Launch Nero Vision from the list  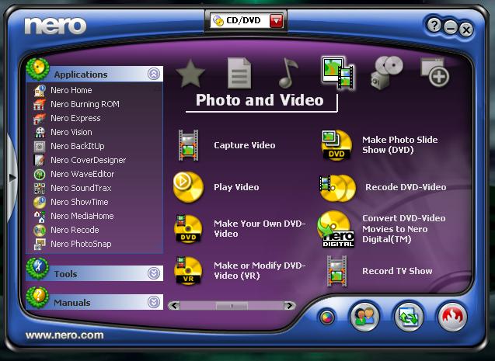[71, 132]
